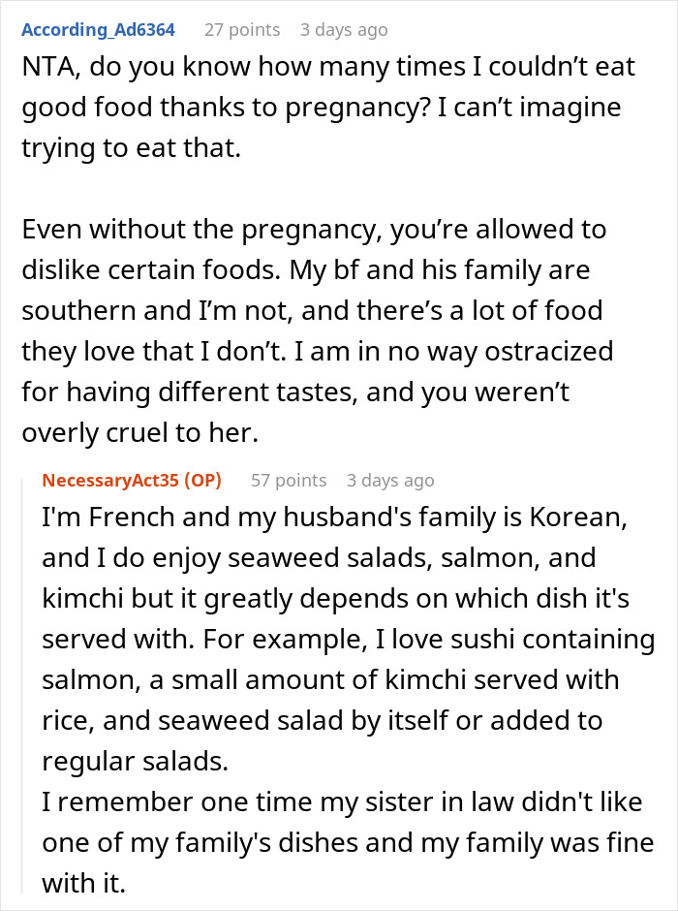Click the final line 'with it.'
Image resolution: width=678 pixels, height=911 pixels.
(x=81, y=883)
